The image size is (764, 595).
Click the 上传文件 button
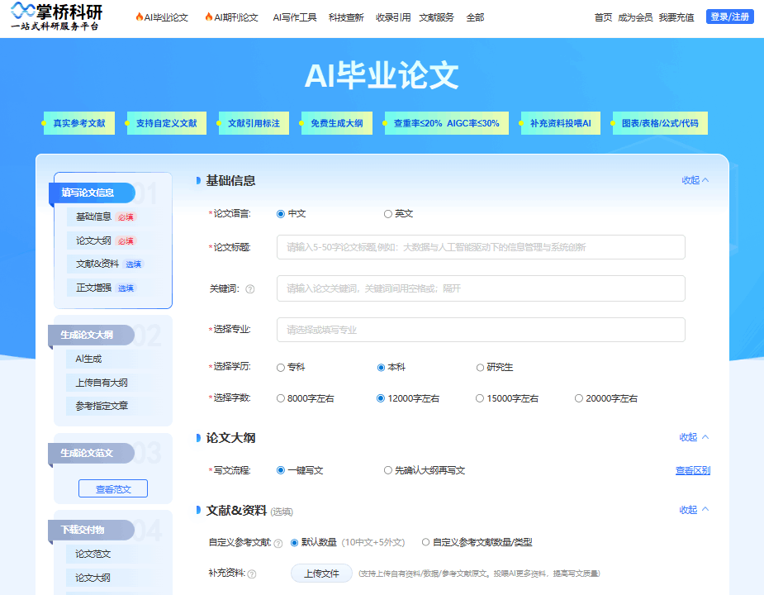point(321,574)
